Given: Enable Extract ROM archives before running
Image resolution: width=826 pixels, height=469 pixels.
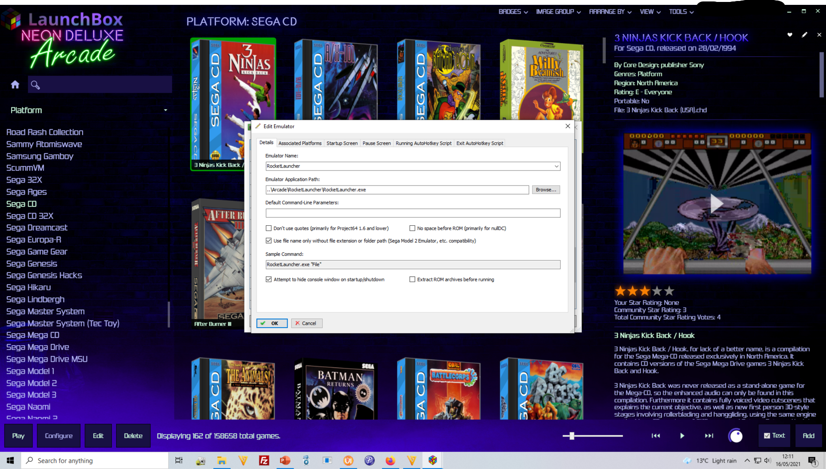Looking at the screenshot, I should coord(412,280).
